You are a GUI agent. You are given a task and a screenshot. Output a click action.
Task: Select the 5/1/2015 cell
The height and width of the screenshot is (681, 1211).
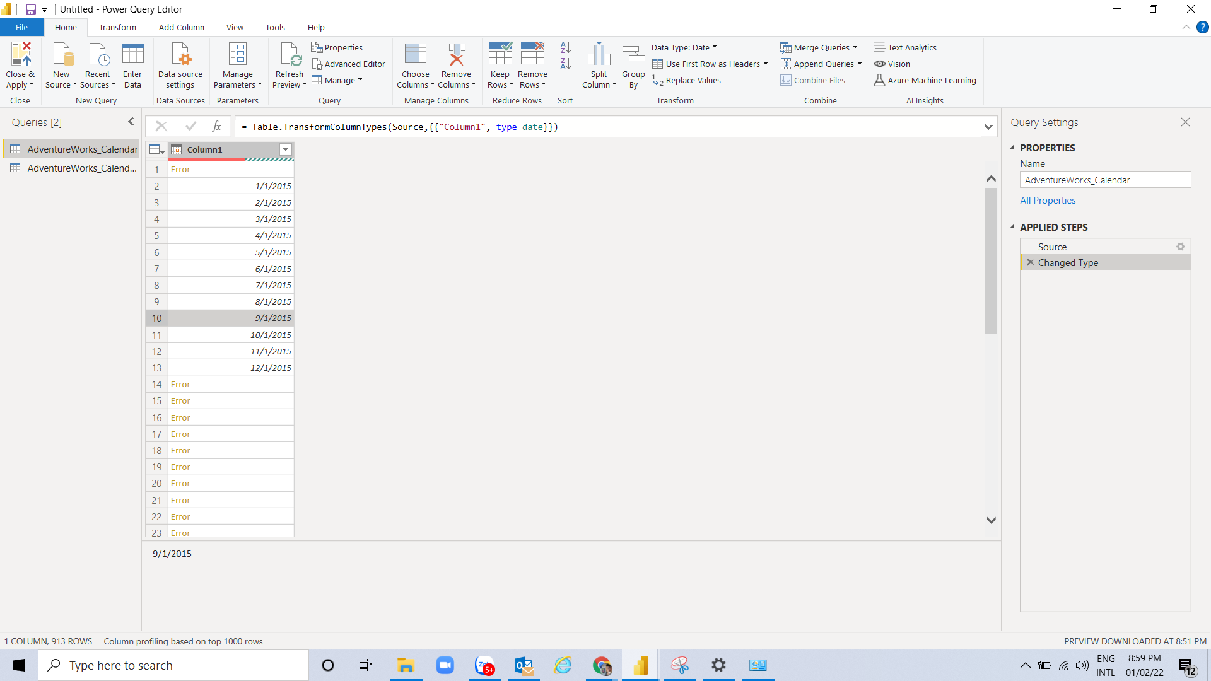coord(231,252)
